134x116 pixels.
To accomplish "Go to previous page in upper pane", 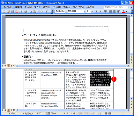I will click(131, 57).
